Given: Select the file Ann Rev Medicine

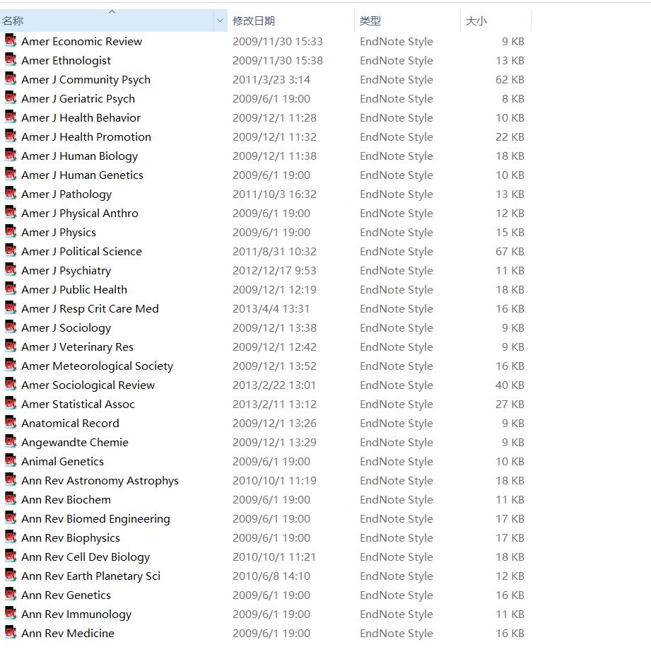Looking at the screenshot, I should [68, 634].
